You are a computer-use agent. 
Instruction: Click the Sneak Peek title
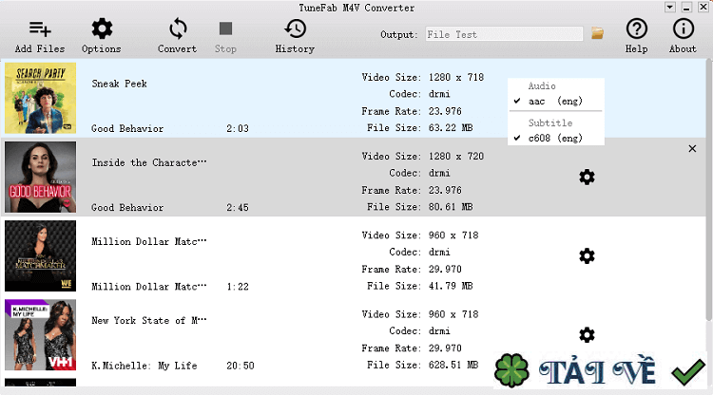119,84
